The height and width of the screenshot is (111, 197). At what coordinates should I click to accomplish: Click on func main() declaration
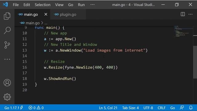coord(50,28)
